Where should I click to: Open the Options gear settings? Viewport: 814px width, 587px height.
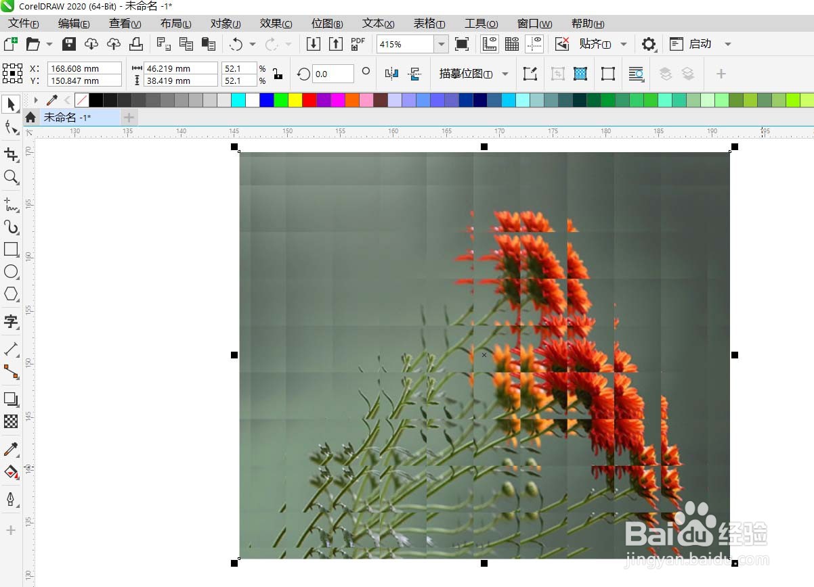pos(649,44)
